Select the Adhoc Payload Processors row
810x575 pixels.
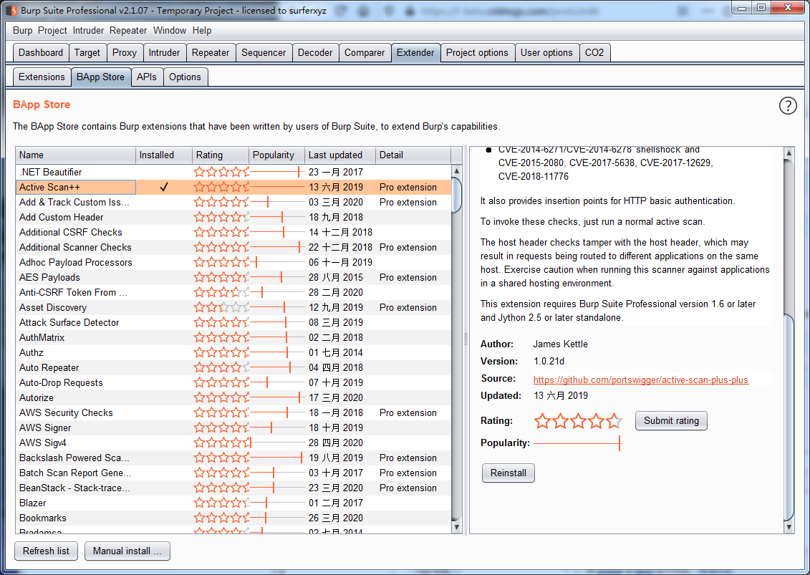233,263
